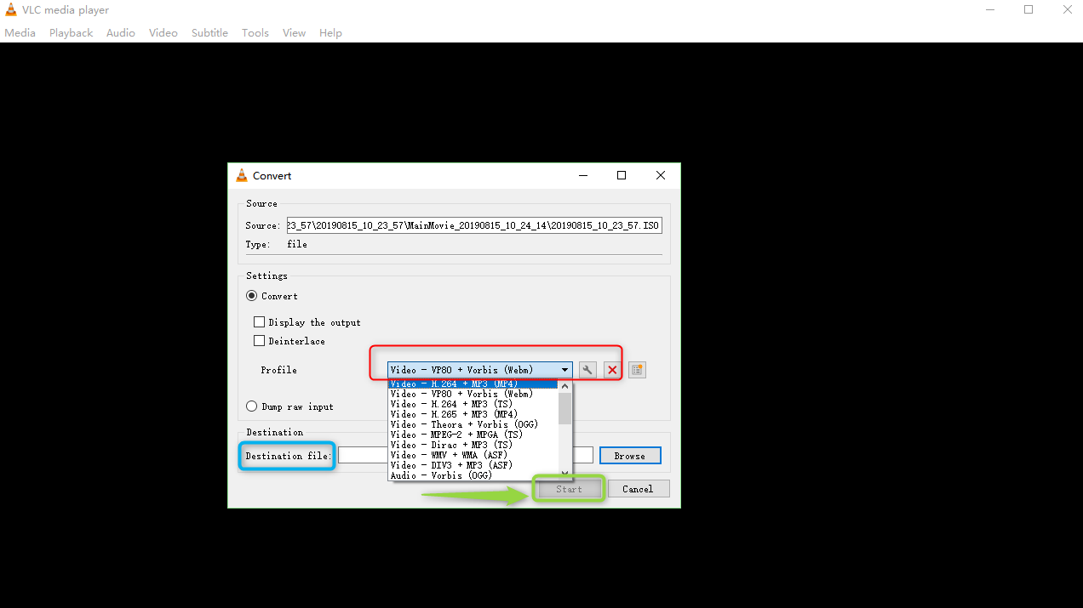Choose Video - H.265 + MP3 (MP4) profile
Image resolution: width=1083 pixels, height=608 pixels.
(473, 414)
